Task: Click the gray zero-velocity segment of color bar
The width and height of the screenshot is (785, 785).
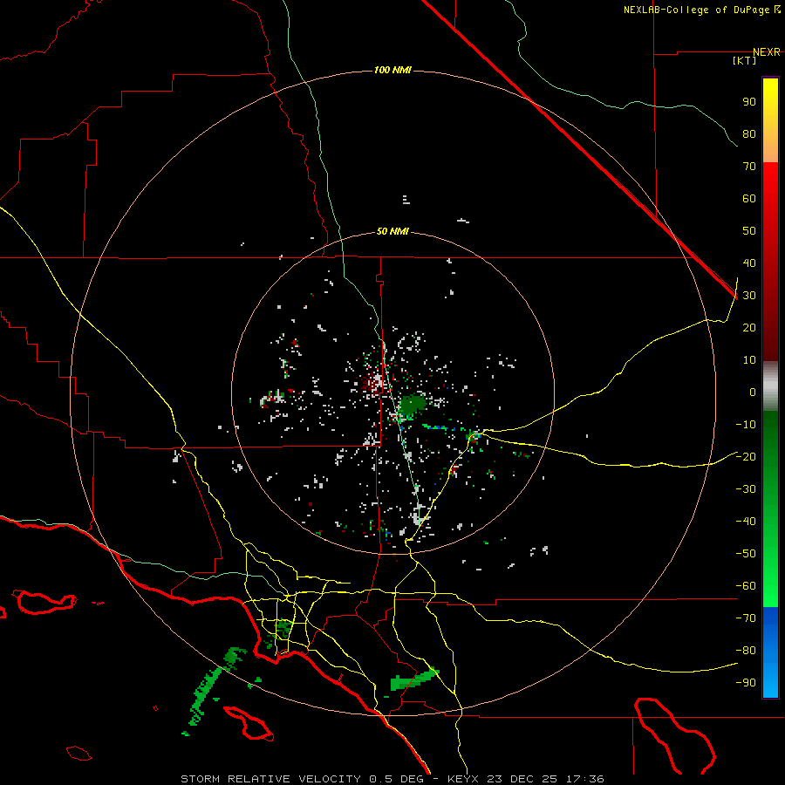Action: pyautogui.click(x=770, y=386)
